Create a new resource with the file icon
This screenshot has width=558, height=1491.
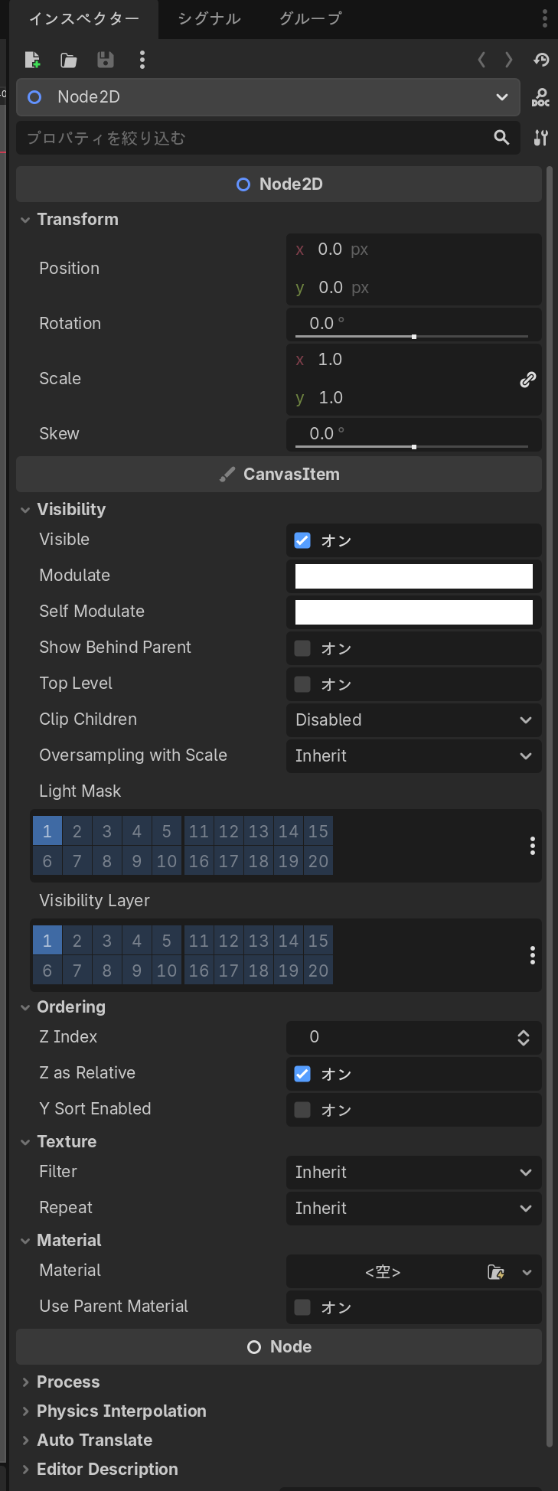pyautogui.click(x=32, y=60)
